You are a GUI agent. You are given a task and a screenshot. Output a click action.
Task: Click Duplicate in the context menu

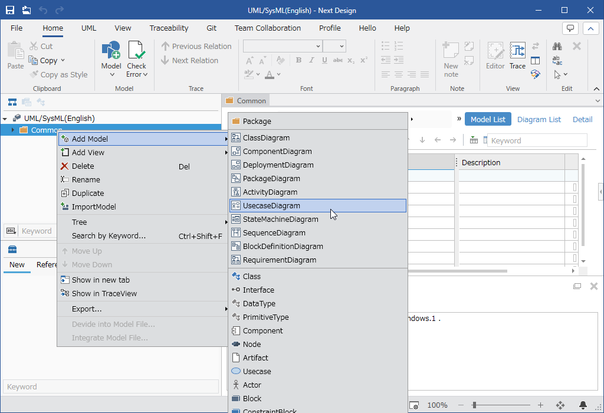point(143,193)
